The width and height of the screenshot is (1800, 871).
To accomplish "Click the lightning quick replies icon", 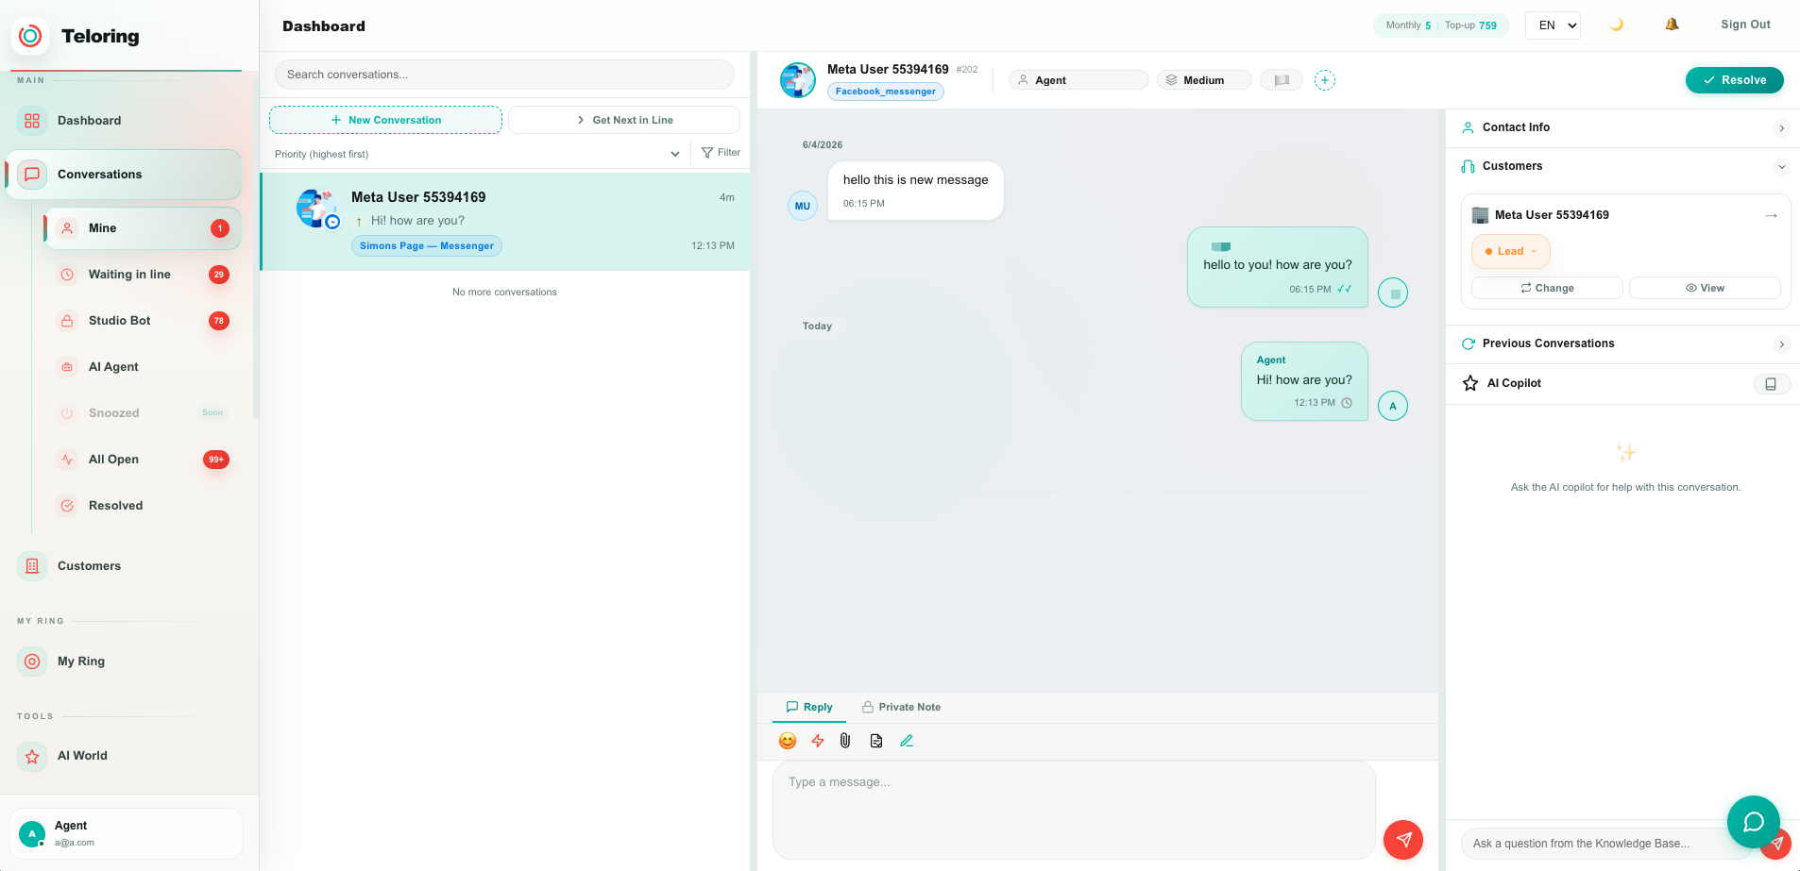I will (818, 741).
